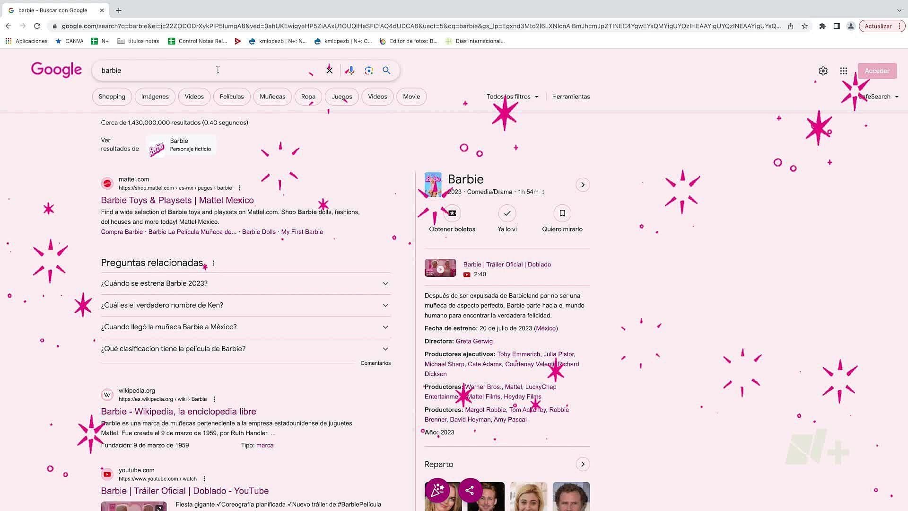This screenshot has height=511, width=908.
Task: Open options next to 1h 54m
Action: (x=543, y=192)
